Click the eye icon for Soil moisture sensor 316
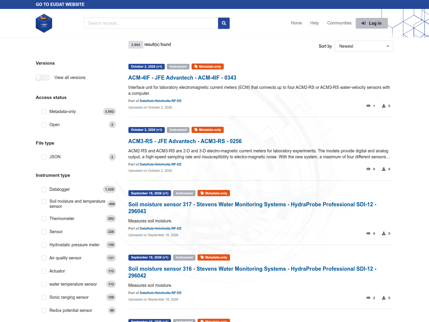This screenshot has height=322, width=429. click(x=368, y=298)
